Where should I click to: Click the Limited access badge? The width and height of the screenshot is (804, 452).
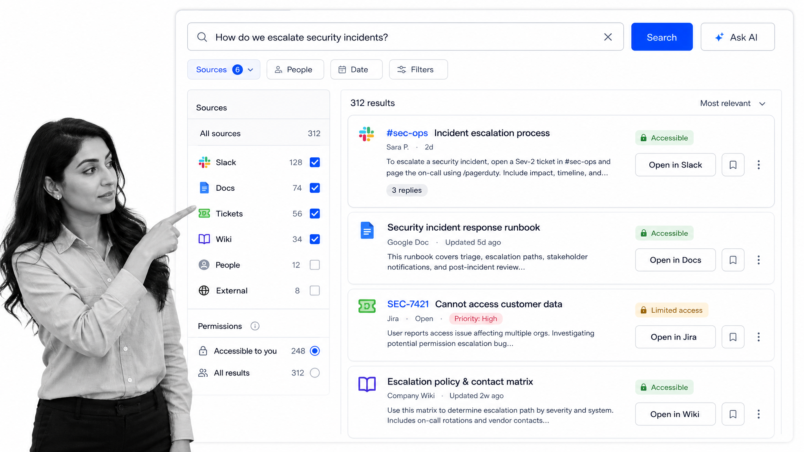[672, 310]
